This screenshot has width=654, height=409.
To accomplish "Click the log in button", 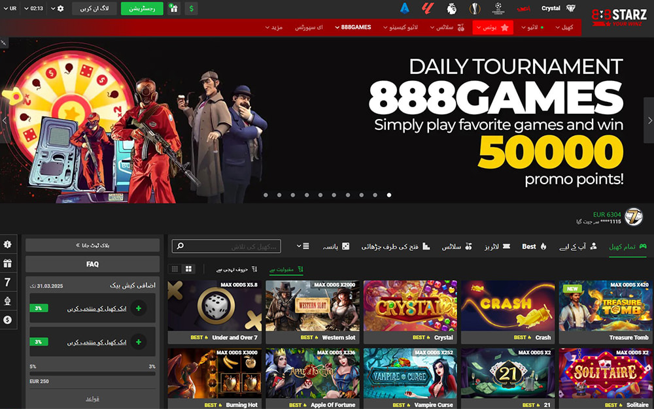I will tap(94, 8).
